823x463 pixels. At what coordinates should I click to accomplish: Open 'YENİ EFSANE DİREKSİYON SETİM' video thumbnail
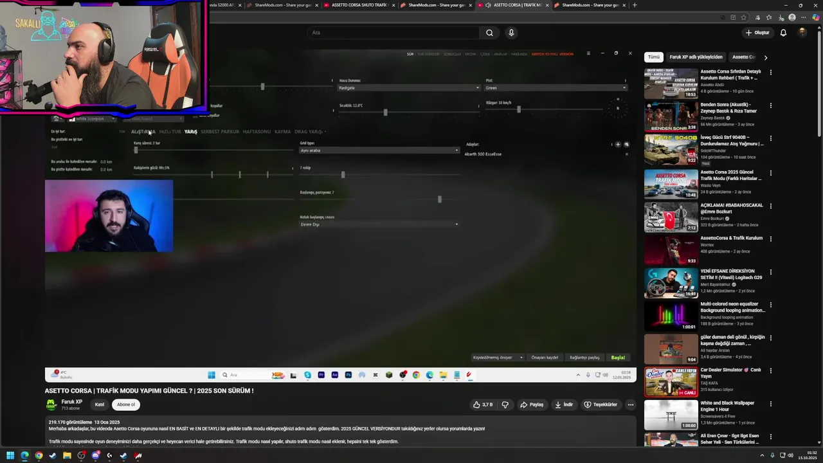(671, 283)
